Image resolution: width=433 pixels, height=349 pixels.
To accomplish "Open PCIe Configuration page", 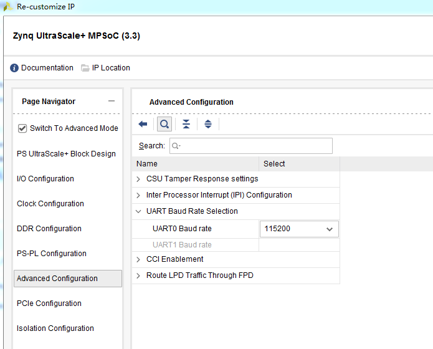I will tap(49, 304).
